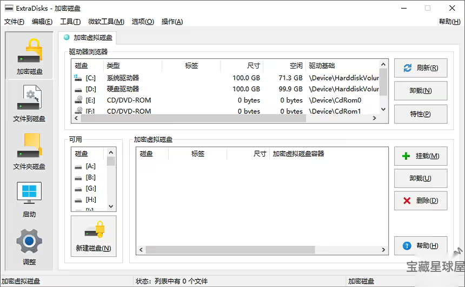Click the 磁盘 header in 可用 list
The image size is (465, 287).
[88, 154]
